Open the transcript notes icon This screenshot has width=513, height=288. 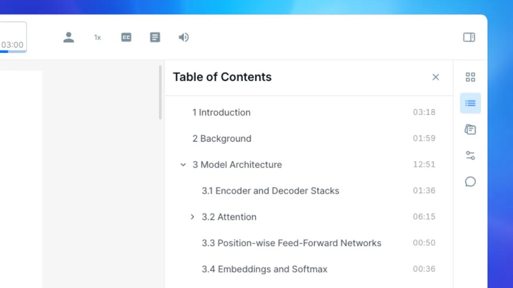click(155, 37)
